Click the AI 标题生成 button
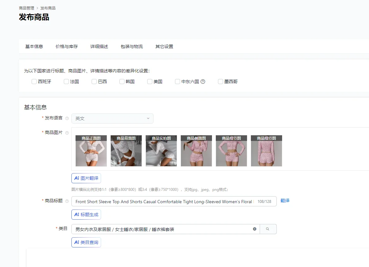The image size is (369, 267). [x=86, y=215]
